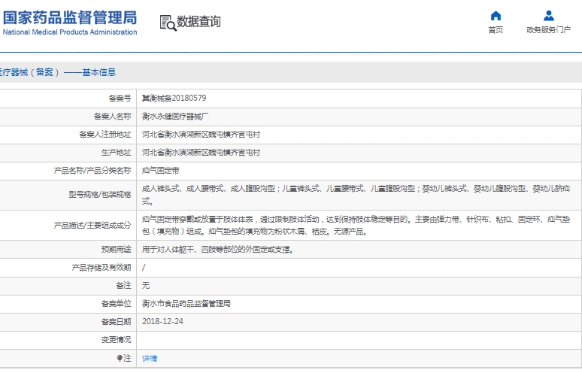This screenshot has width=582, height=373.
Task: Click the 生产地址 address value
Action: coord(201,153)
